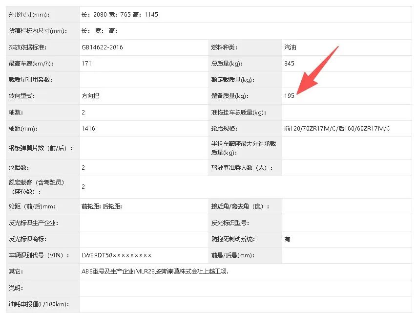Click the 燃料种类 value 汽油

290,47
